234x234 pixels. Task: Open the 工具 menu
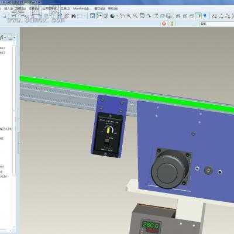pos(65,8)
